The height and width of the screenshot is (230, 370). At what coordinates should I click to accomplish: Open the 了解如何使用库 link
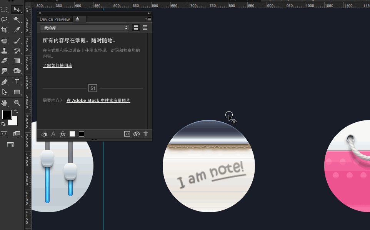tap(57, 66)
